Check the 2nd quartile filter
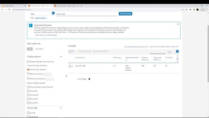This screenshot has height=118, width=209. (x=28, y=95)
